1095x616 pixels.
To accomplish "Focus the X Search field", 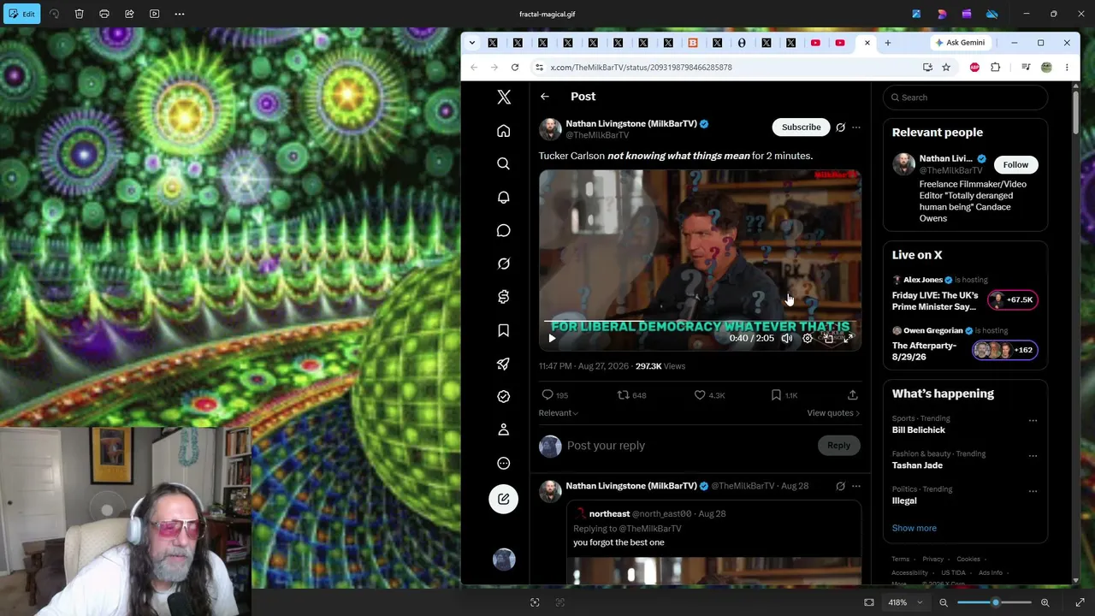I will (966, 98).
